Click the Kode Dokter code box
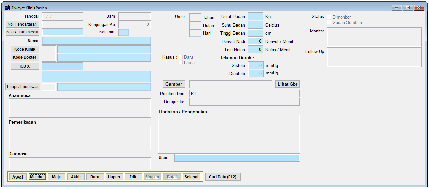This screenshot has width=429, height=189. click(x=49, y=57)
